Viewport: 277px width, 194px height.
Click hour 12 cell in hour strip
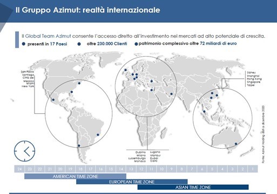[x=141, y=169]
